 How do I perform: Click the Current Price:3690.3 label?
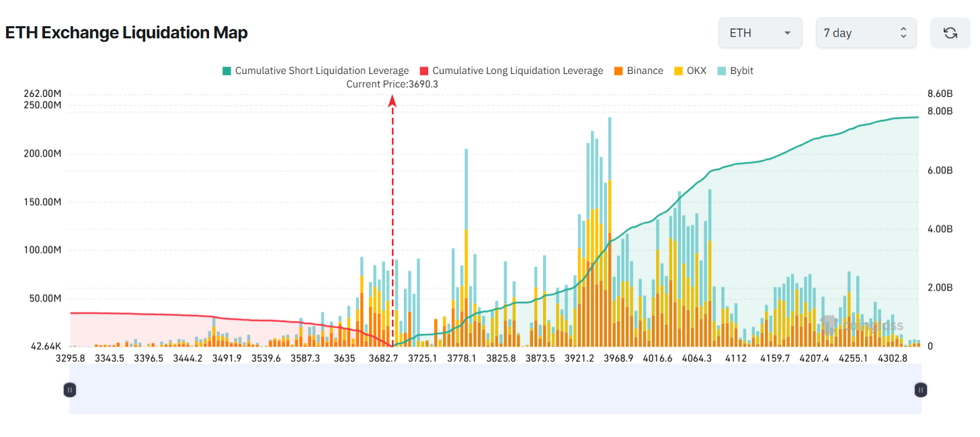[392, 84]
